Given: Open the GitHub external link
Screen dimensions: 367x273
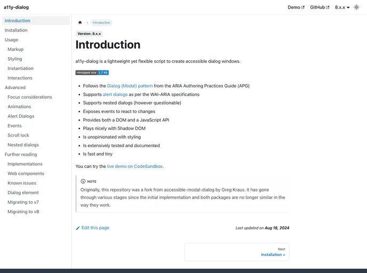Looking at the screenshot, I should click(319, 7).
